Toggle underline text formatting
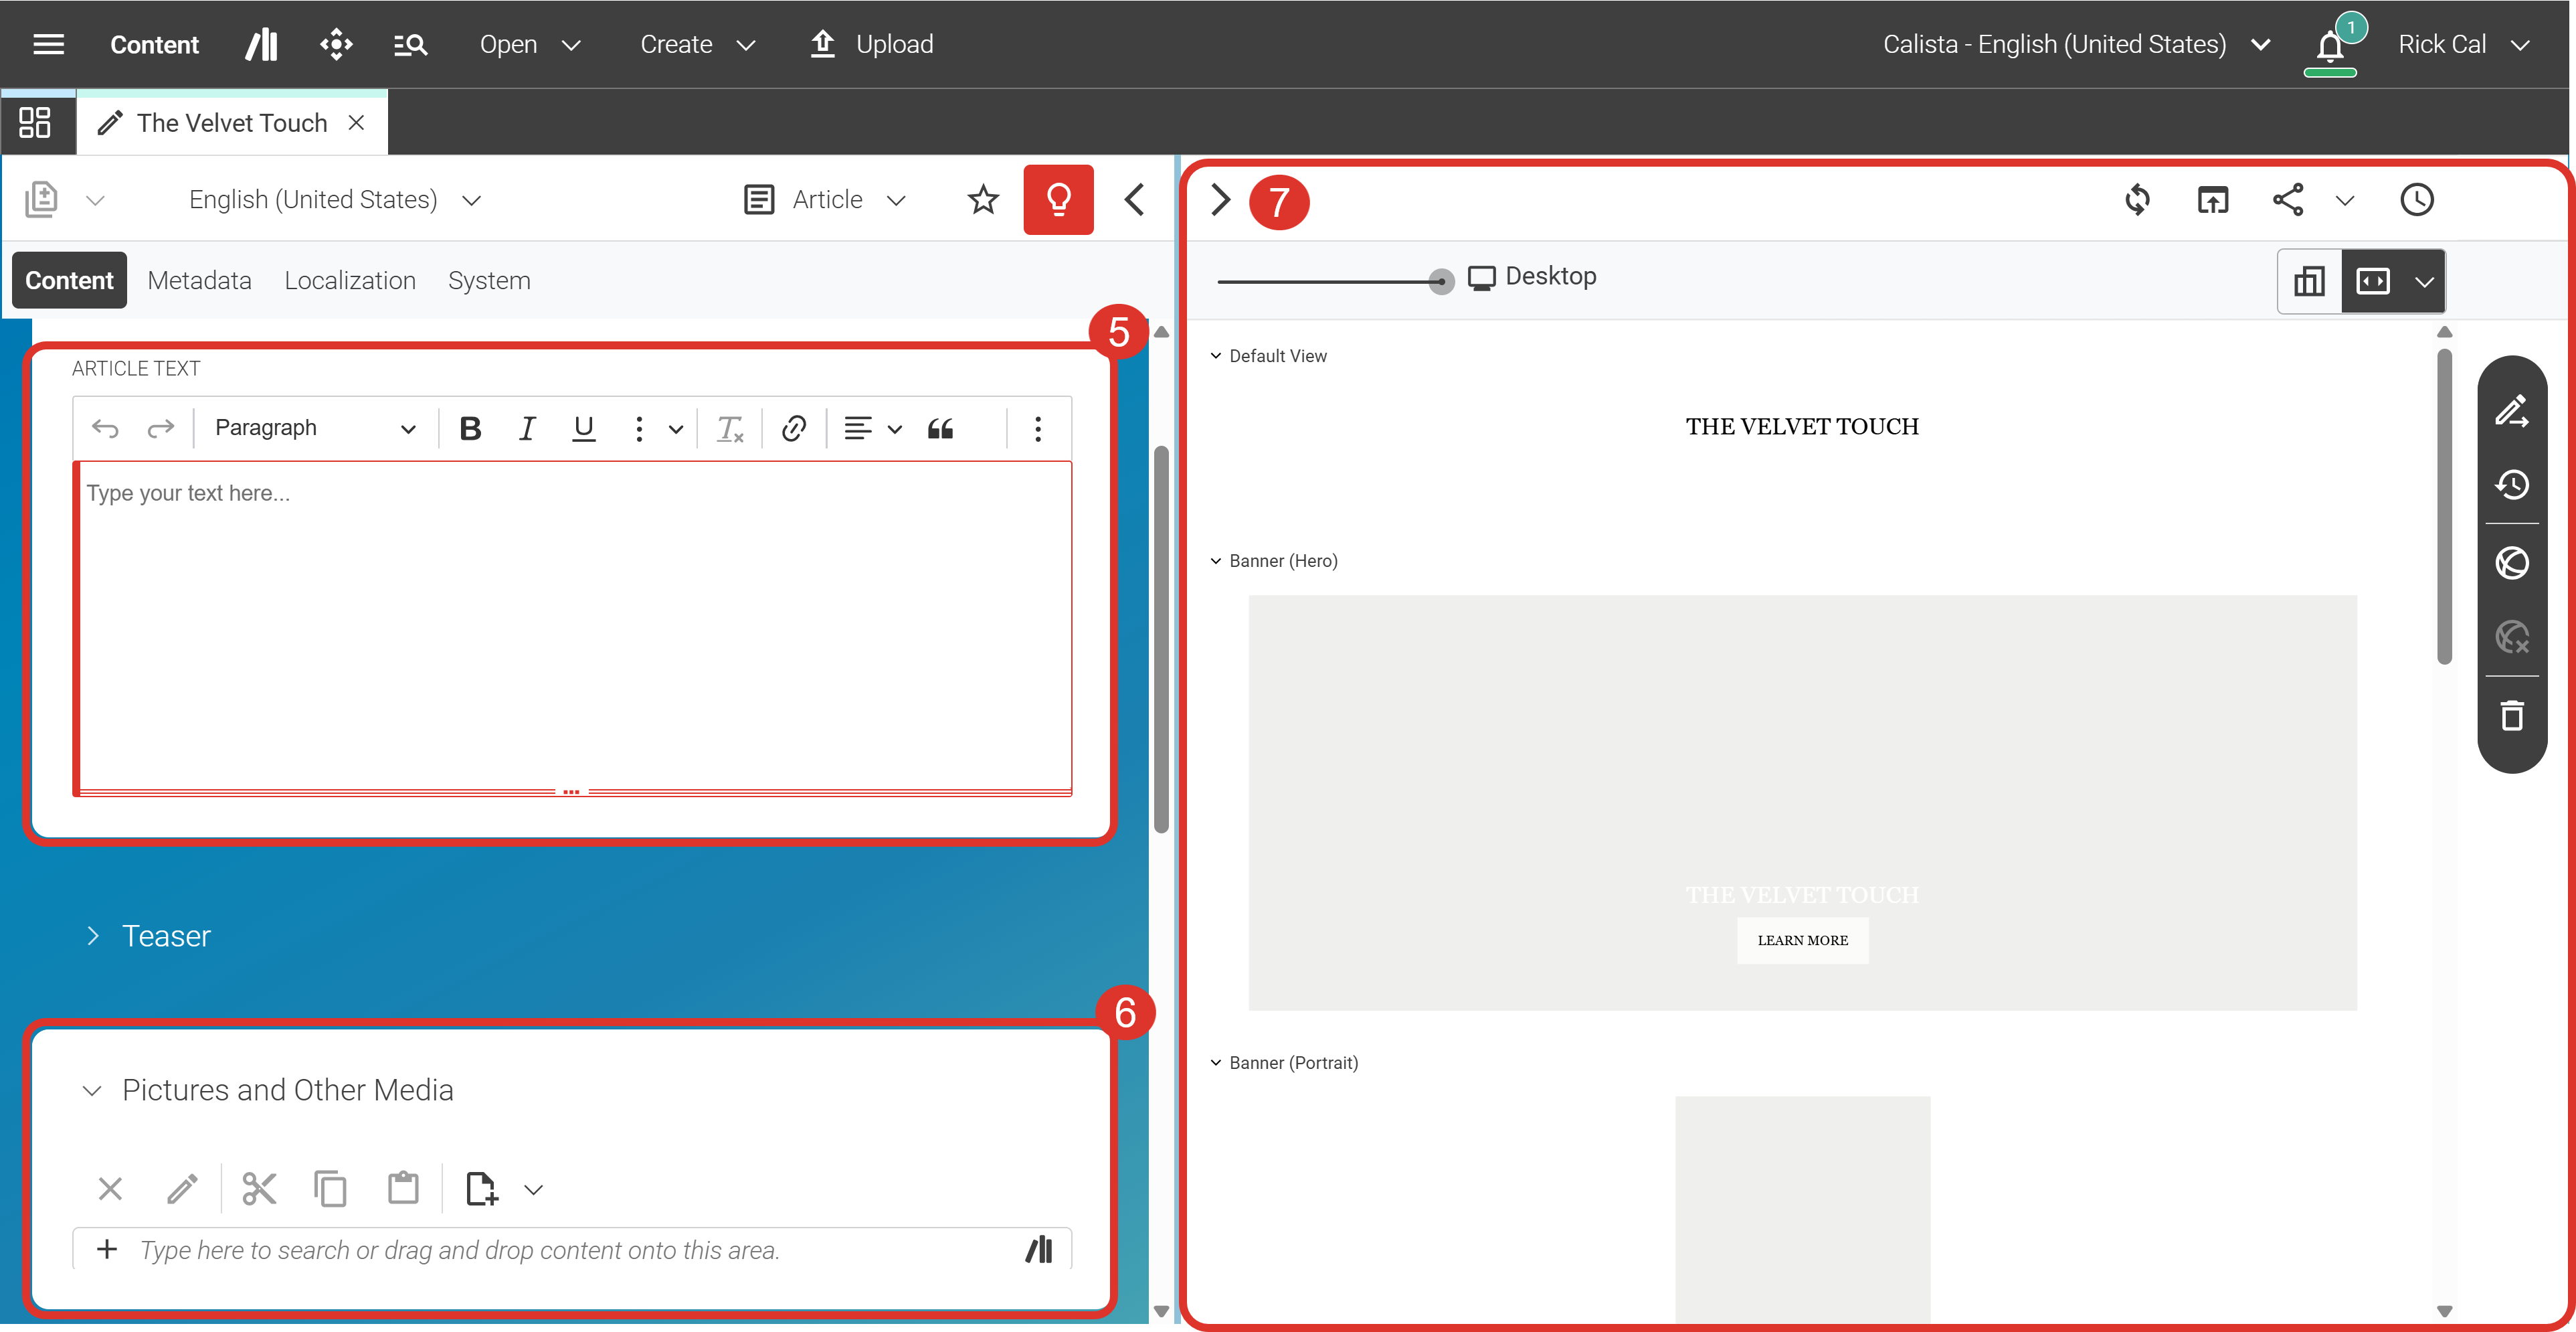This screenshot has width=2576, height=1332. (583, 429)
